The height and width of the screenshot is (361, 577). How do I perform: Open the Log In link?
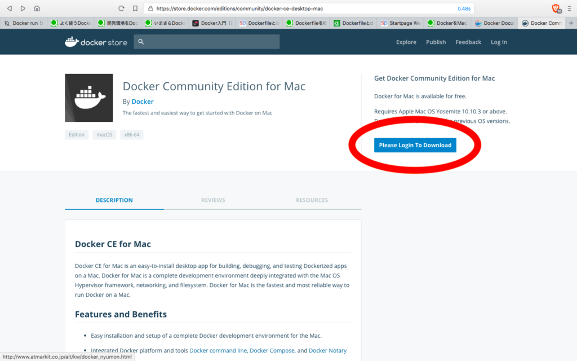click(x=499, y=42)
